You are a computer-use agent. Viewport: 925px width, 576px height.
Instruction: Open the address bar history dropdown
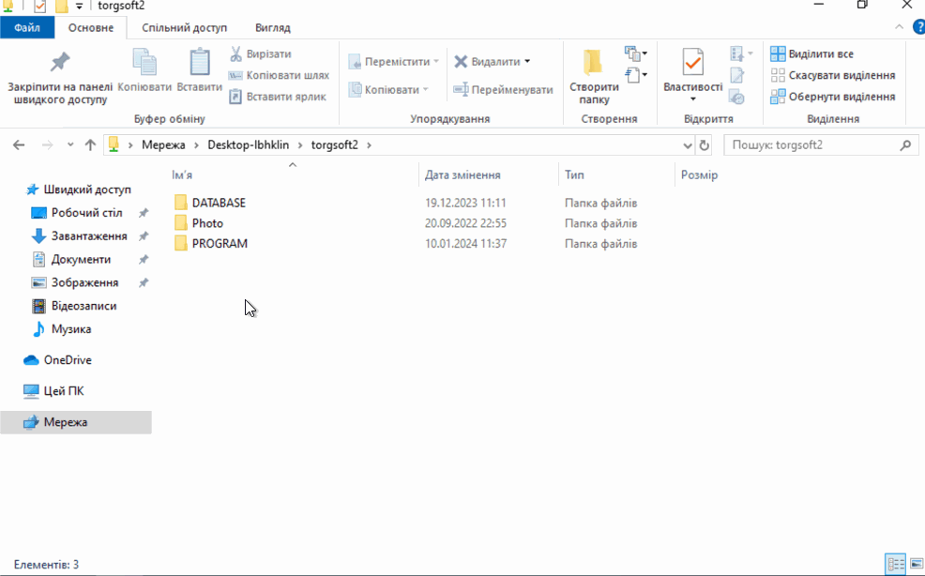tap(688, 145)
